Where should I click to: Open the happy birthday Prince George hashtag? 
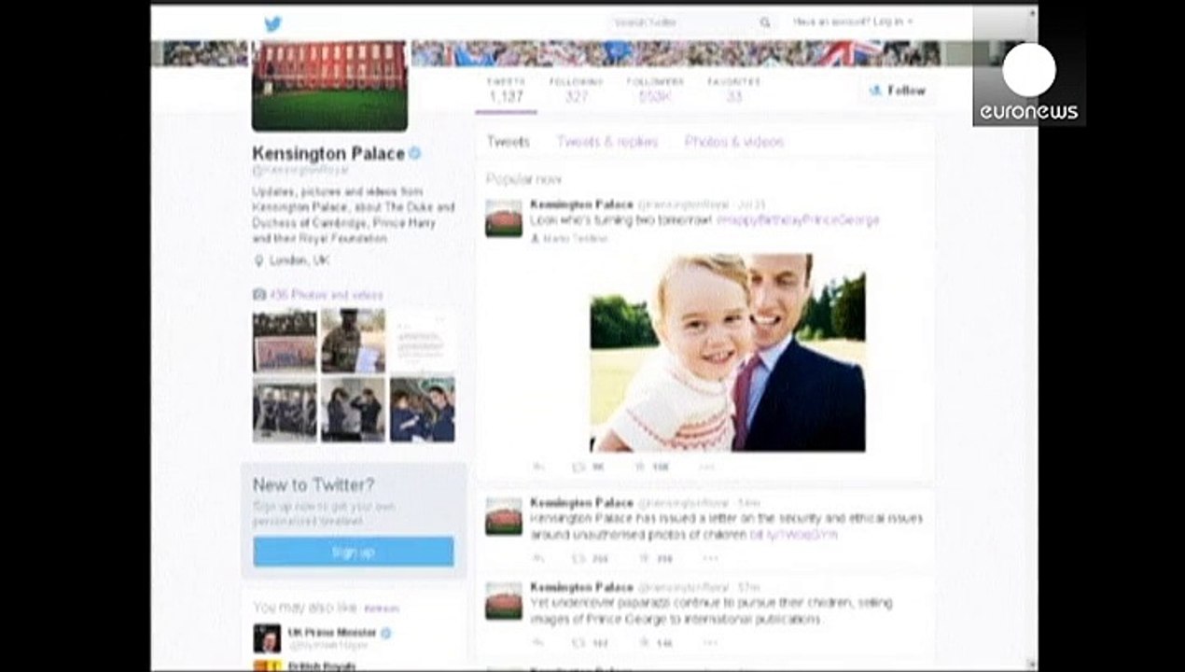pos(798,220)
